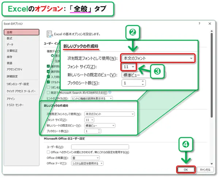This screenshot has width=219, height=178.
Task: Click the vertical scrollbar thumb
Action: [212, 75]
